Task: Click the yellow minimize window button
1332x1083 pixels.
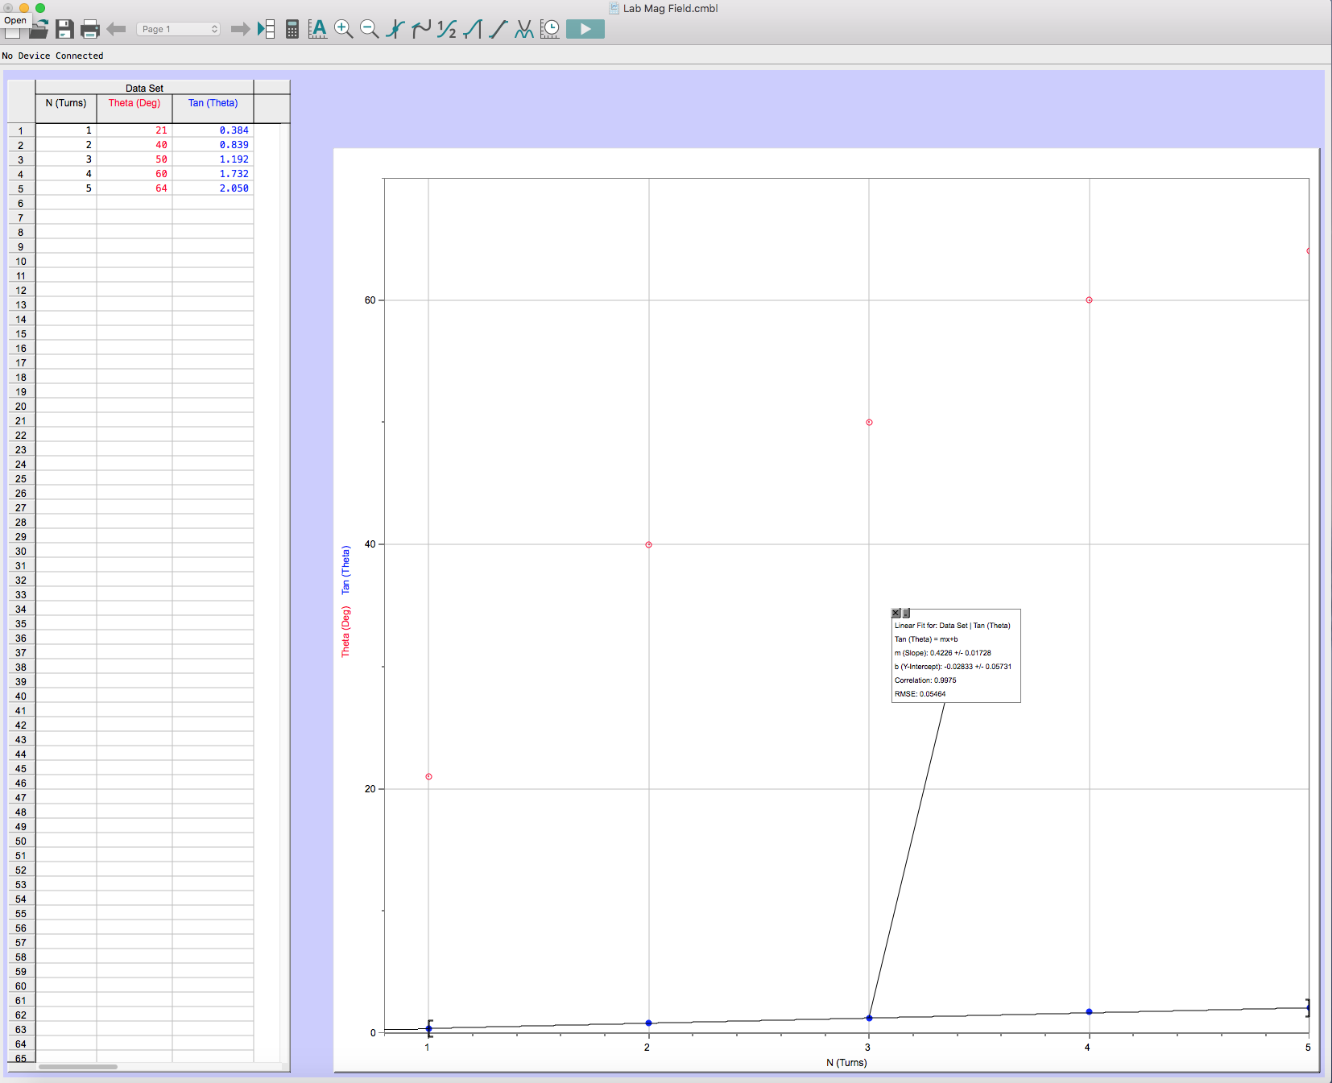Action: (24, 8)
